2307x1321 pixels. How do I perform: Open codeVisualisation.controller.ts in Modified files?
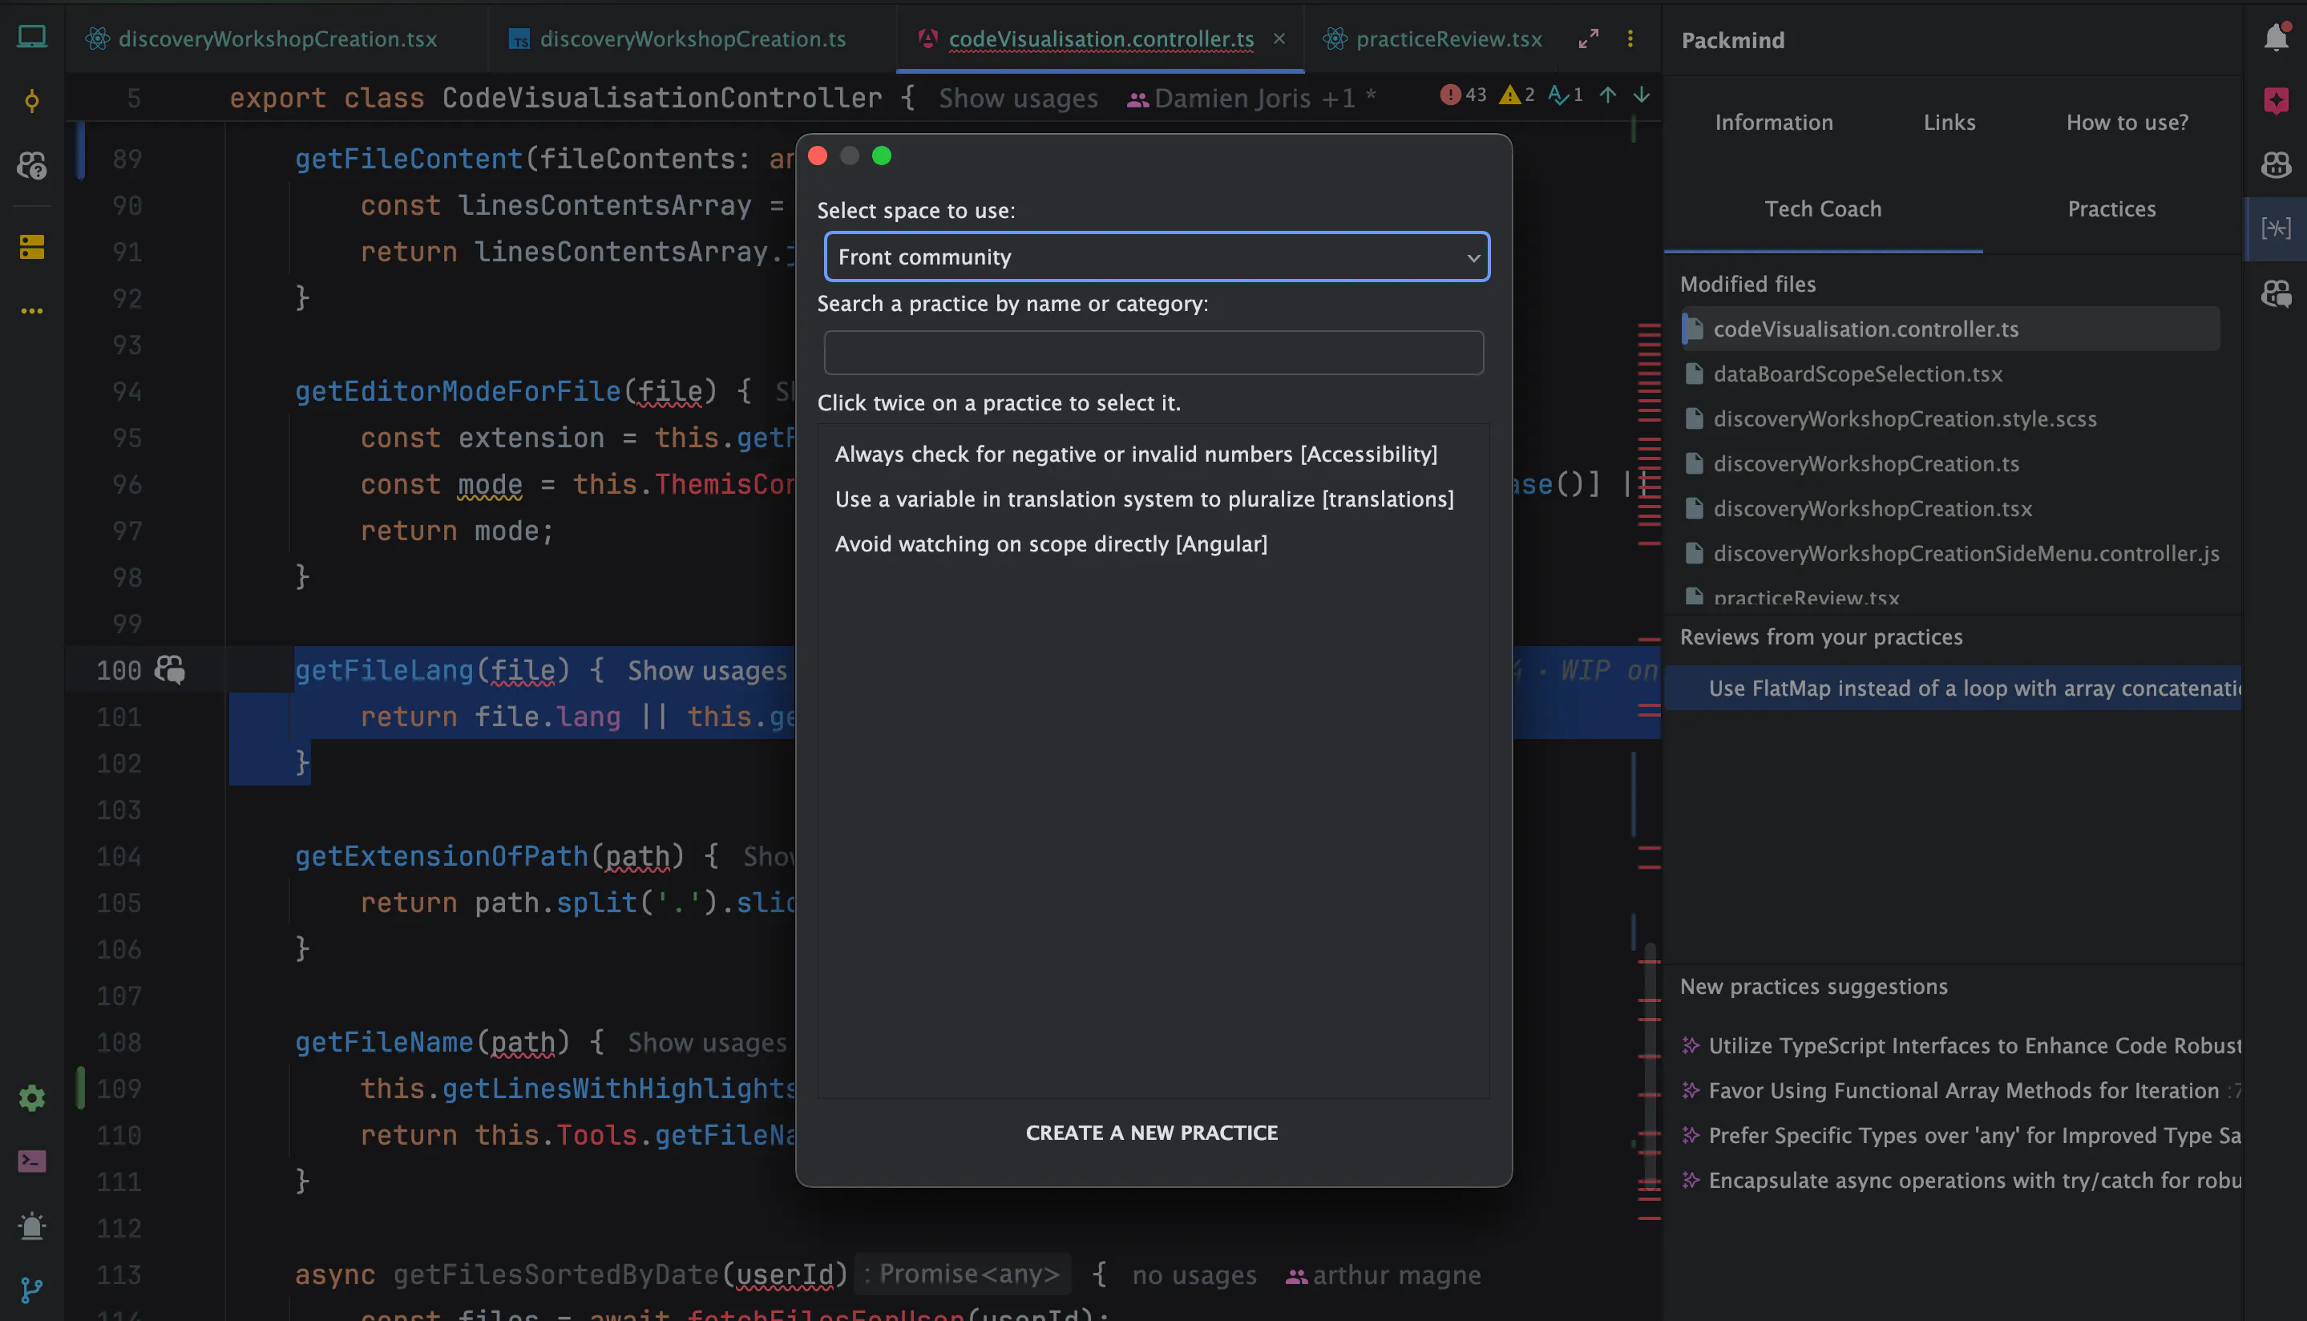[1949, 329]
